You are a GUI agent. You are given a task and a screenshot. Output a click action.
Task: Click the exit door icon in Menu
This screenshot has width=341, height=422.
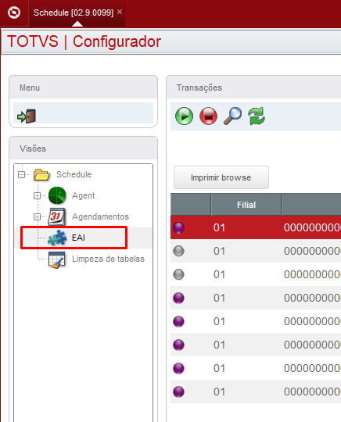click(x=27, y=116)
